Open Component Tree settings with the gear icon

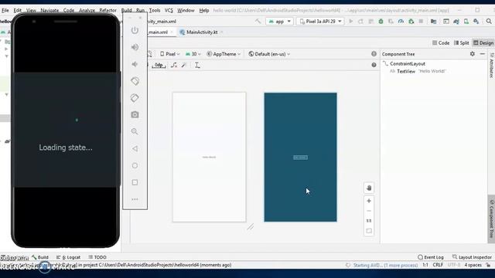(x=473, y=54)
